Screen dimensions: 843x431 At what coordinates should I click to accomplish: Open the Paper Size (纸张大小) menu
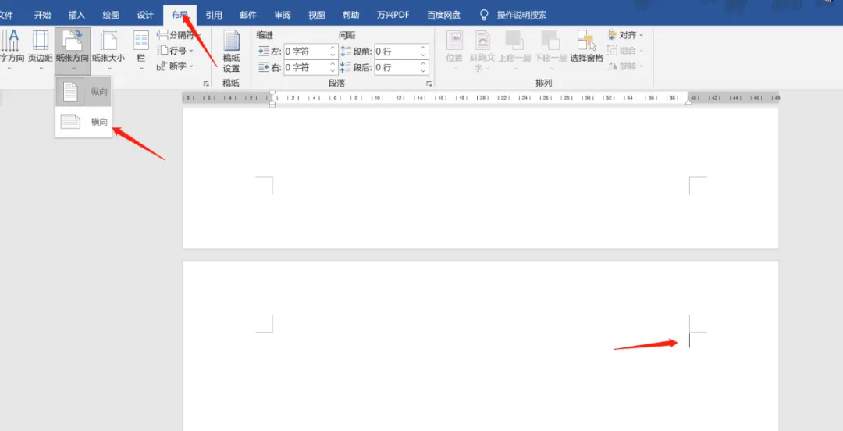pos(108,51)
